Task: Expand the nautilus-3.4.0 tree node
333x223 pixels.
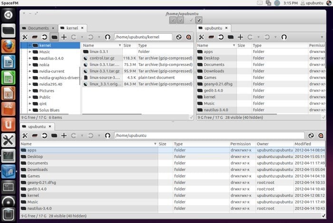Action: click(30, 58)
